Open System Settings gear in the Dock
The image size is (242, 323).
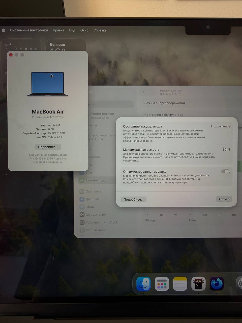tap(239, 284)
